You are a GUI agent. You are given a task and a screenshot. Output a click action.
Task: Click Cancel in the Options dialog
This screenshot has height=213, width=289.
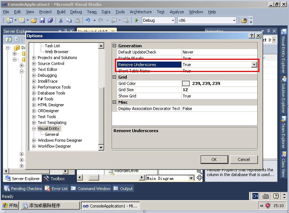coord(244,159)
